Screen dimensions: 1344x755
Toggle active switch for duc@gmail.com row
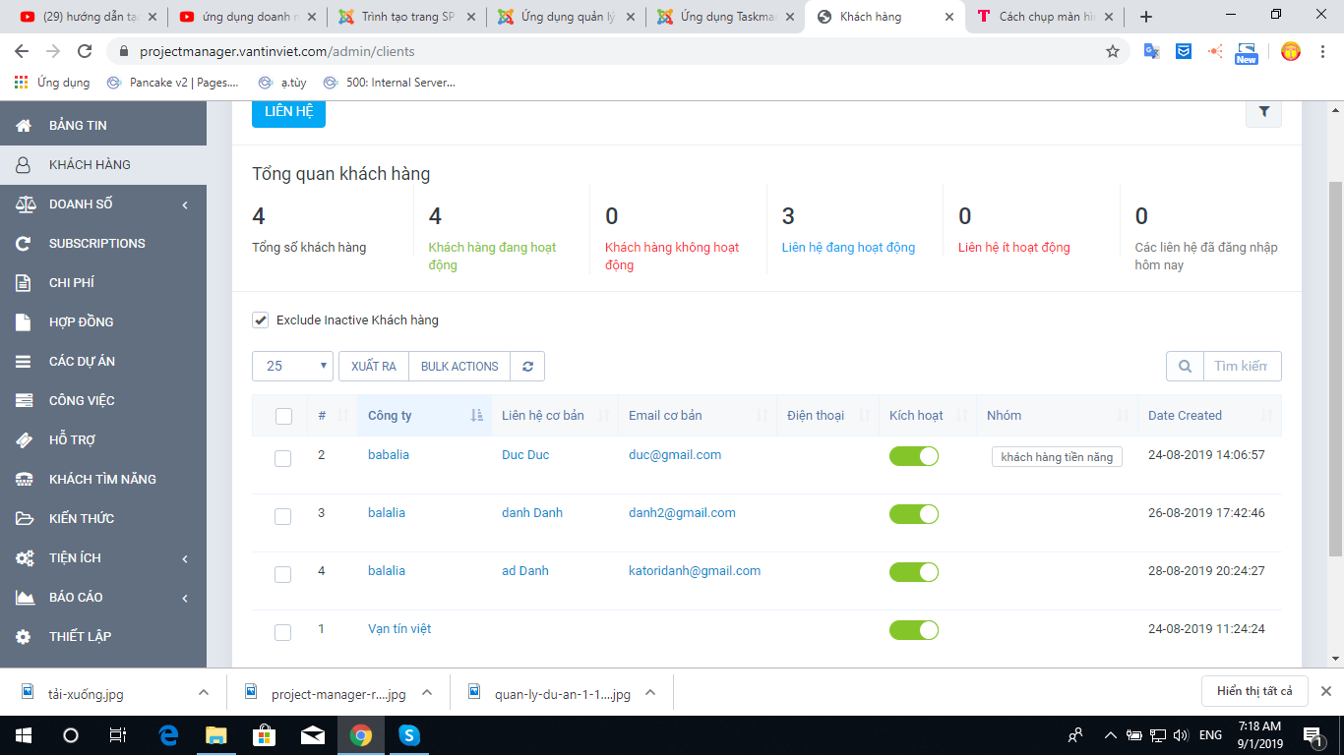tap(914, 456)
